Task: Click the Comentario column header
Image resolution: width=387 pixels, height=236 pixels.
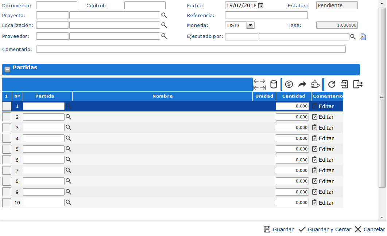Action: (328, 96)
